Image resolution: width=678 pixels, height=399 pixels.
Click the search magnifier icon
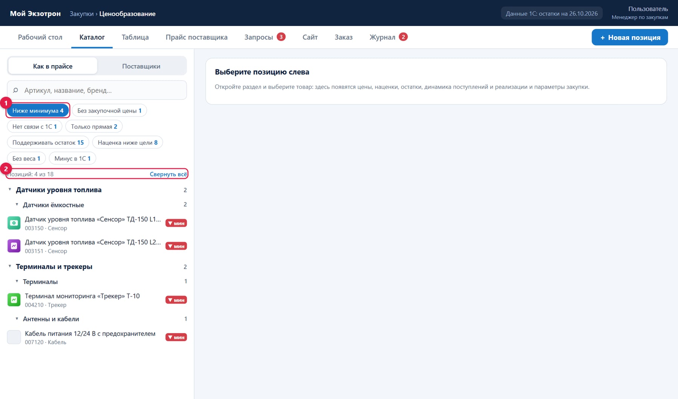click(x=15, y=90)
